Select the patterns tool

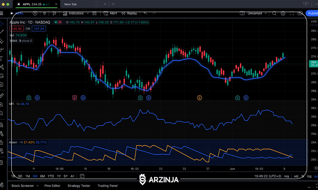[2, 67]
